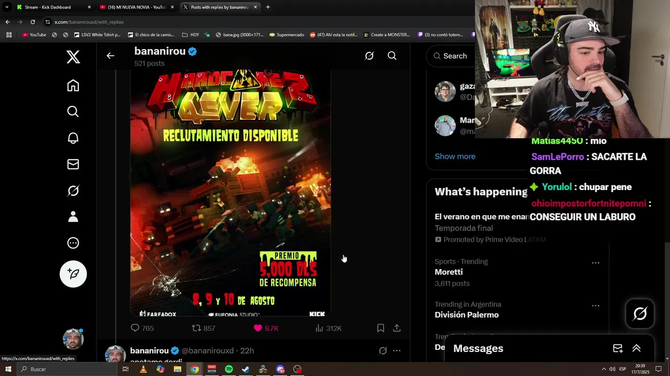Open the Supermercado bookmark
This screenshot has width=670, height=376.
(x=286, y=35)
